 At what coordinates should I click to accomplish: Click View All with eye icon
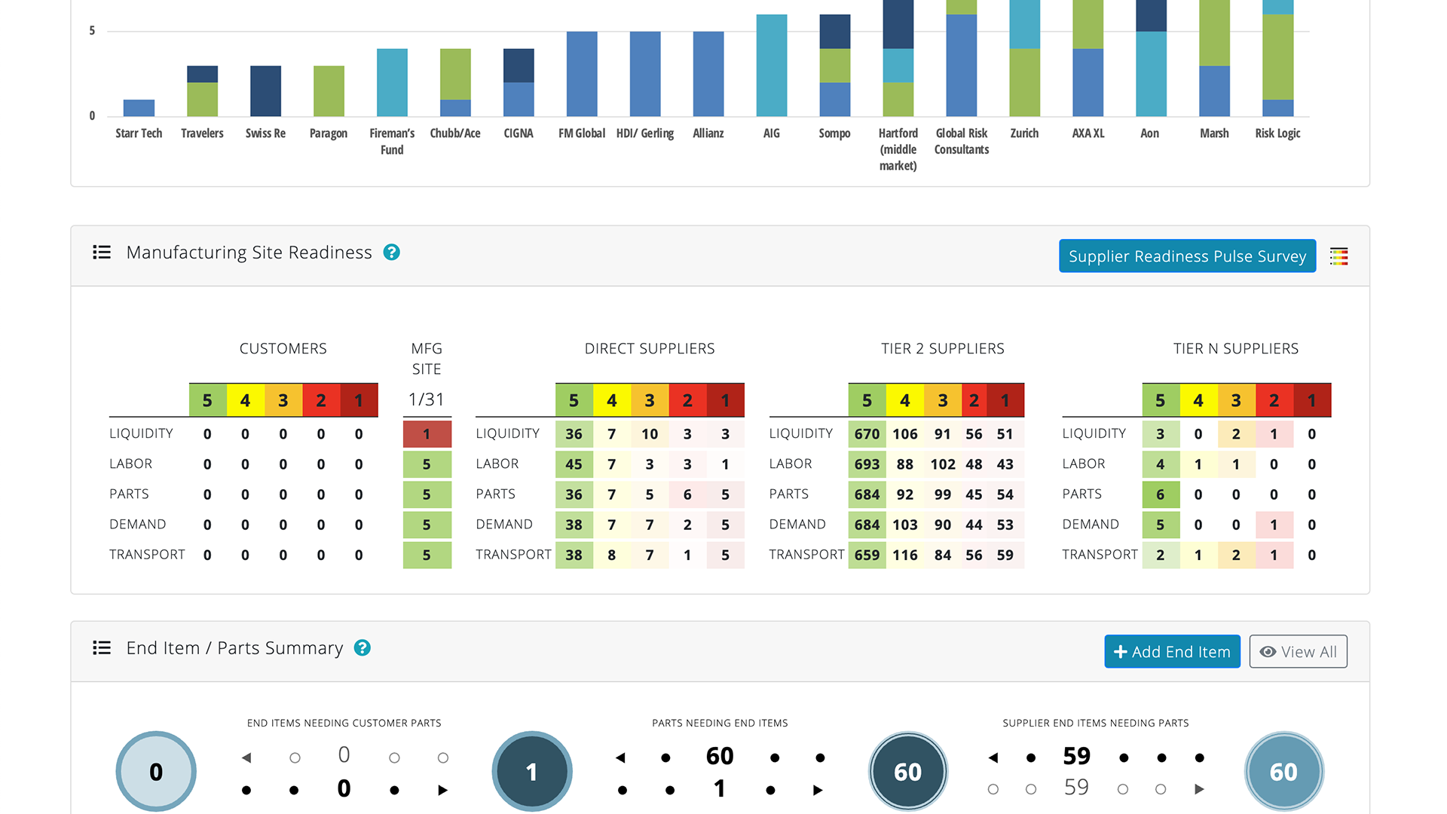click(1298, 652)
